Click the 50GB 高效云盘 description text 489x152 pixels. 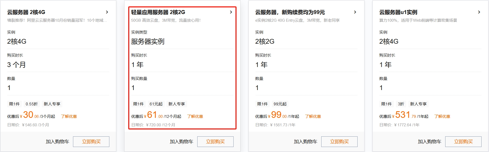pyautogui.click(x=166, y=20)
